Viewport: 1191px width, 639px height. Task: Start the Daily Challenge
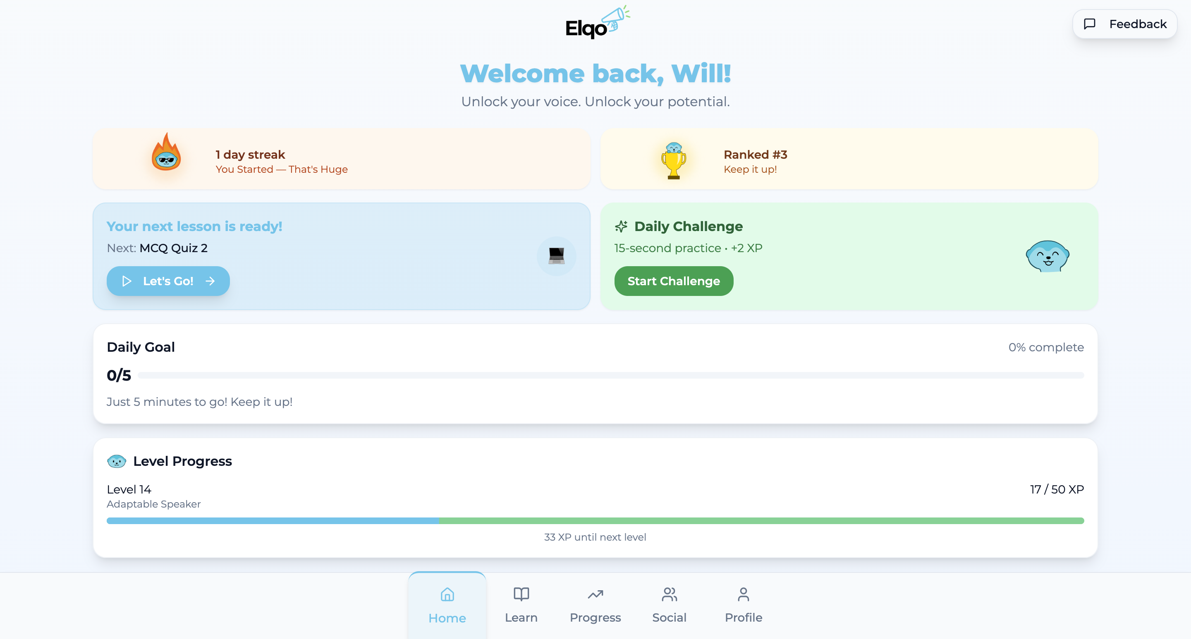(674, 281)
